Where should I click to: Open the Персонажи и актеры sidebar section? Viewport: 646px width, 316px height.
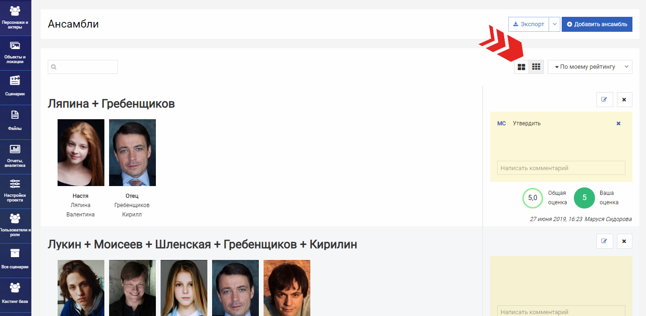(x=15, y=18)
